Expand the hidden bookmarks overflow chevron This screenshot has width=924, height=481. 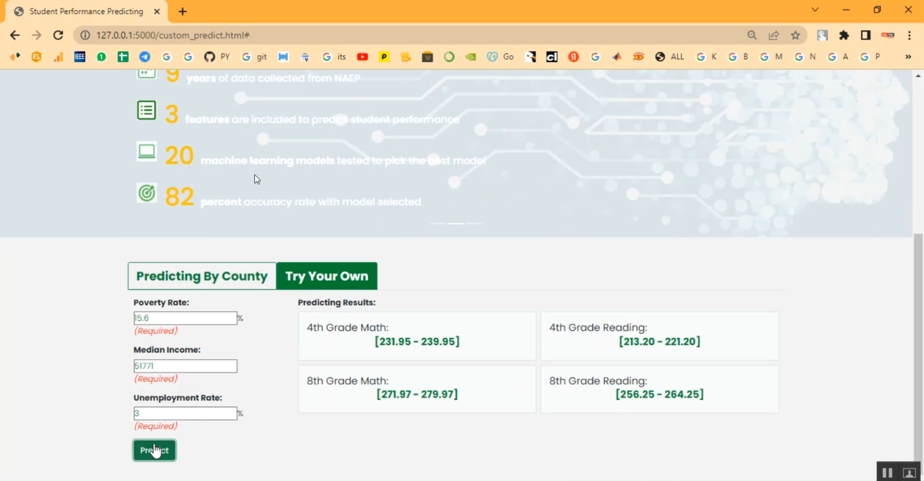click(908, 57)
